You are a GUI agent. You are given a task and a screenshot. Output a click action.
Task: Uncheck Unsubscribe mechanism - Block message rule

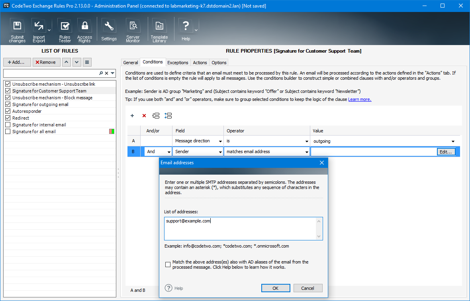tap(8, 98)
